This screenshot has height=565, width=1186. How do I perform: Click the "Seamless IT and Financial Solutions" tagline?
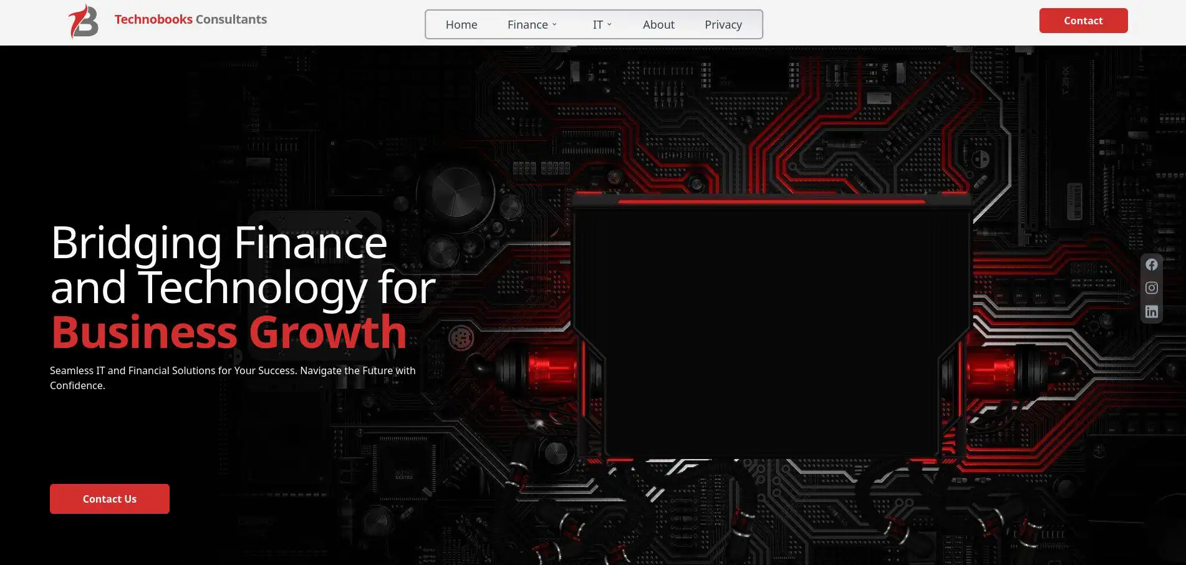[x=232, y=371]
